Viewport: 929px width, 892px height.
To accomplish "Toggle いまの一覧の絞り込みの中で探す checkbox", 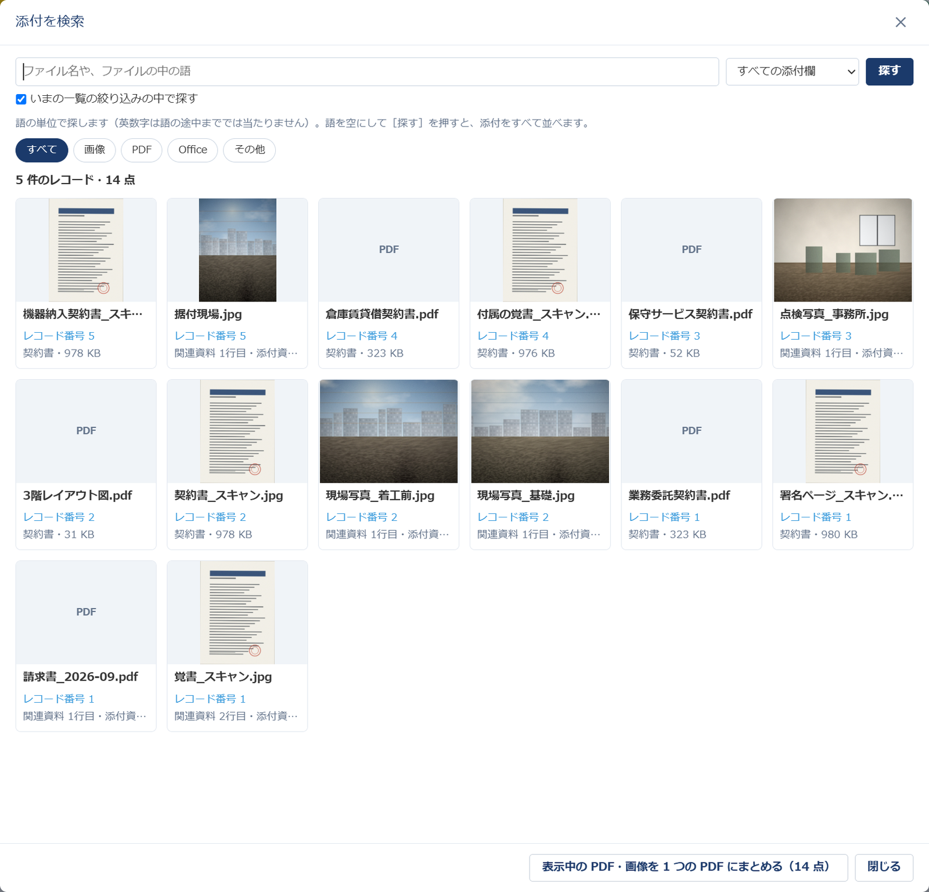I will pyautogui.click(x=21, y=99).
